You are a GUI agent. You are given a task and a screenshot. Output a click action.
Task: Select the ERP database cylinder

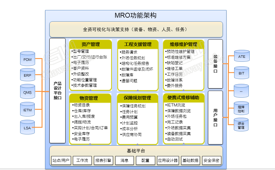pos(27,75)
